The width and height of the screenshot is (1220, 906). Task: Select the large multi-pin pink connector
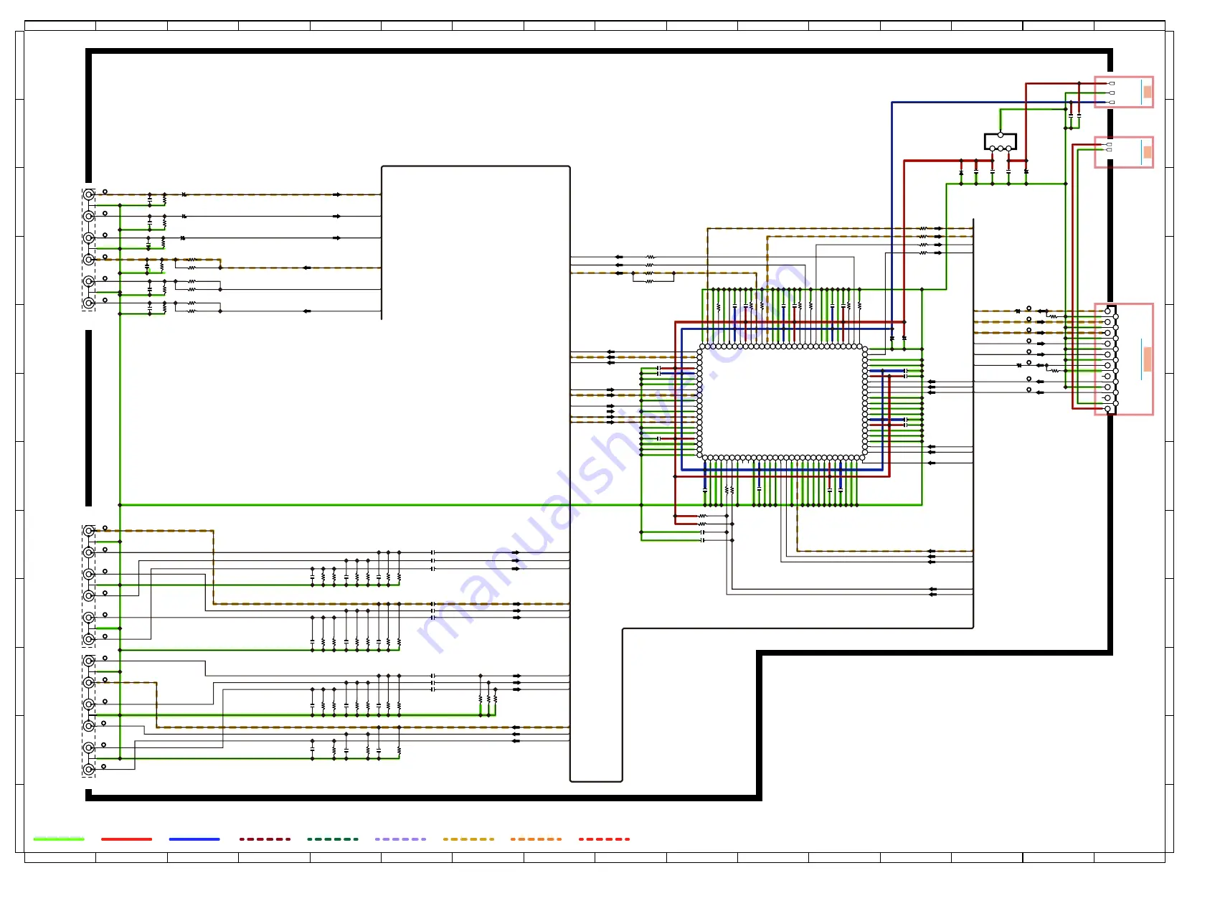[x=1124, y=359]
